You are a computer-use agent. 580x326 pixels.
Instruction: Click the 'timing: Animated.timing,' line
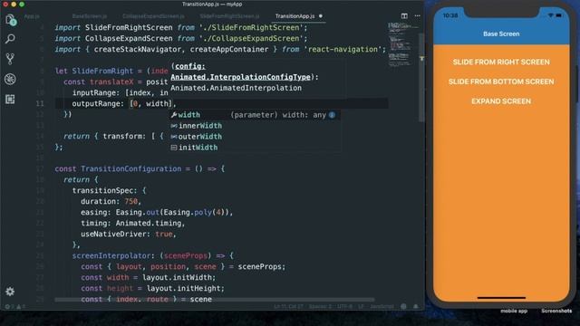click(133, 224)
